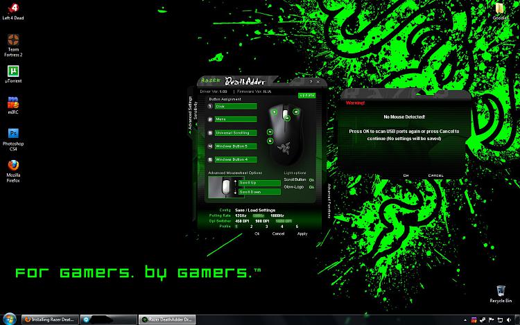Select profile 3
The width and height of the screenshot is (520, 325).
pyautogui.click(x=266, y=227)
